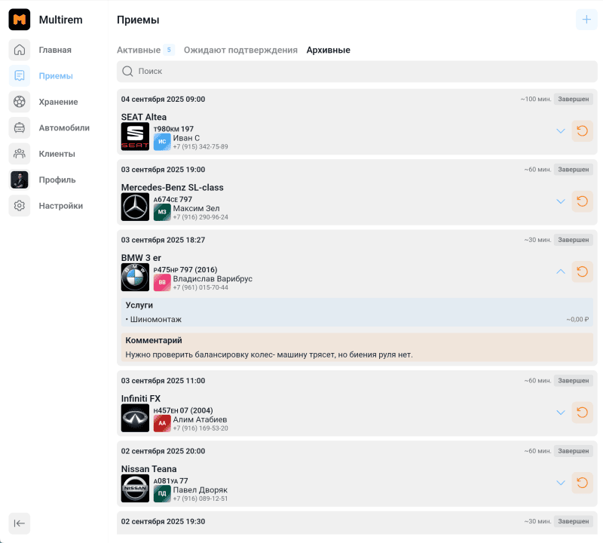Image resolution: width=603 pixels, height=543 pixels.
Task: Collapse the sidebar with the arrow icon
Action: 20,523
